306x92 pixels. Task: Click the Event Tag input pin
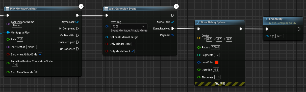107,26
